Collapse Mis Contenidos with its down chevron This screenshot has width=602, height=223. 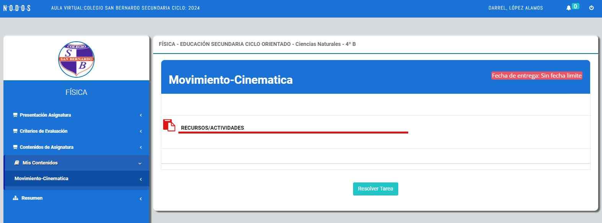pyautogui.click(x=140, y=163)
